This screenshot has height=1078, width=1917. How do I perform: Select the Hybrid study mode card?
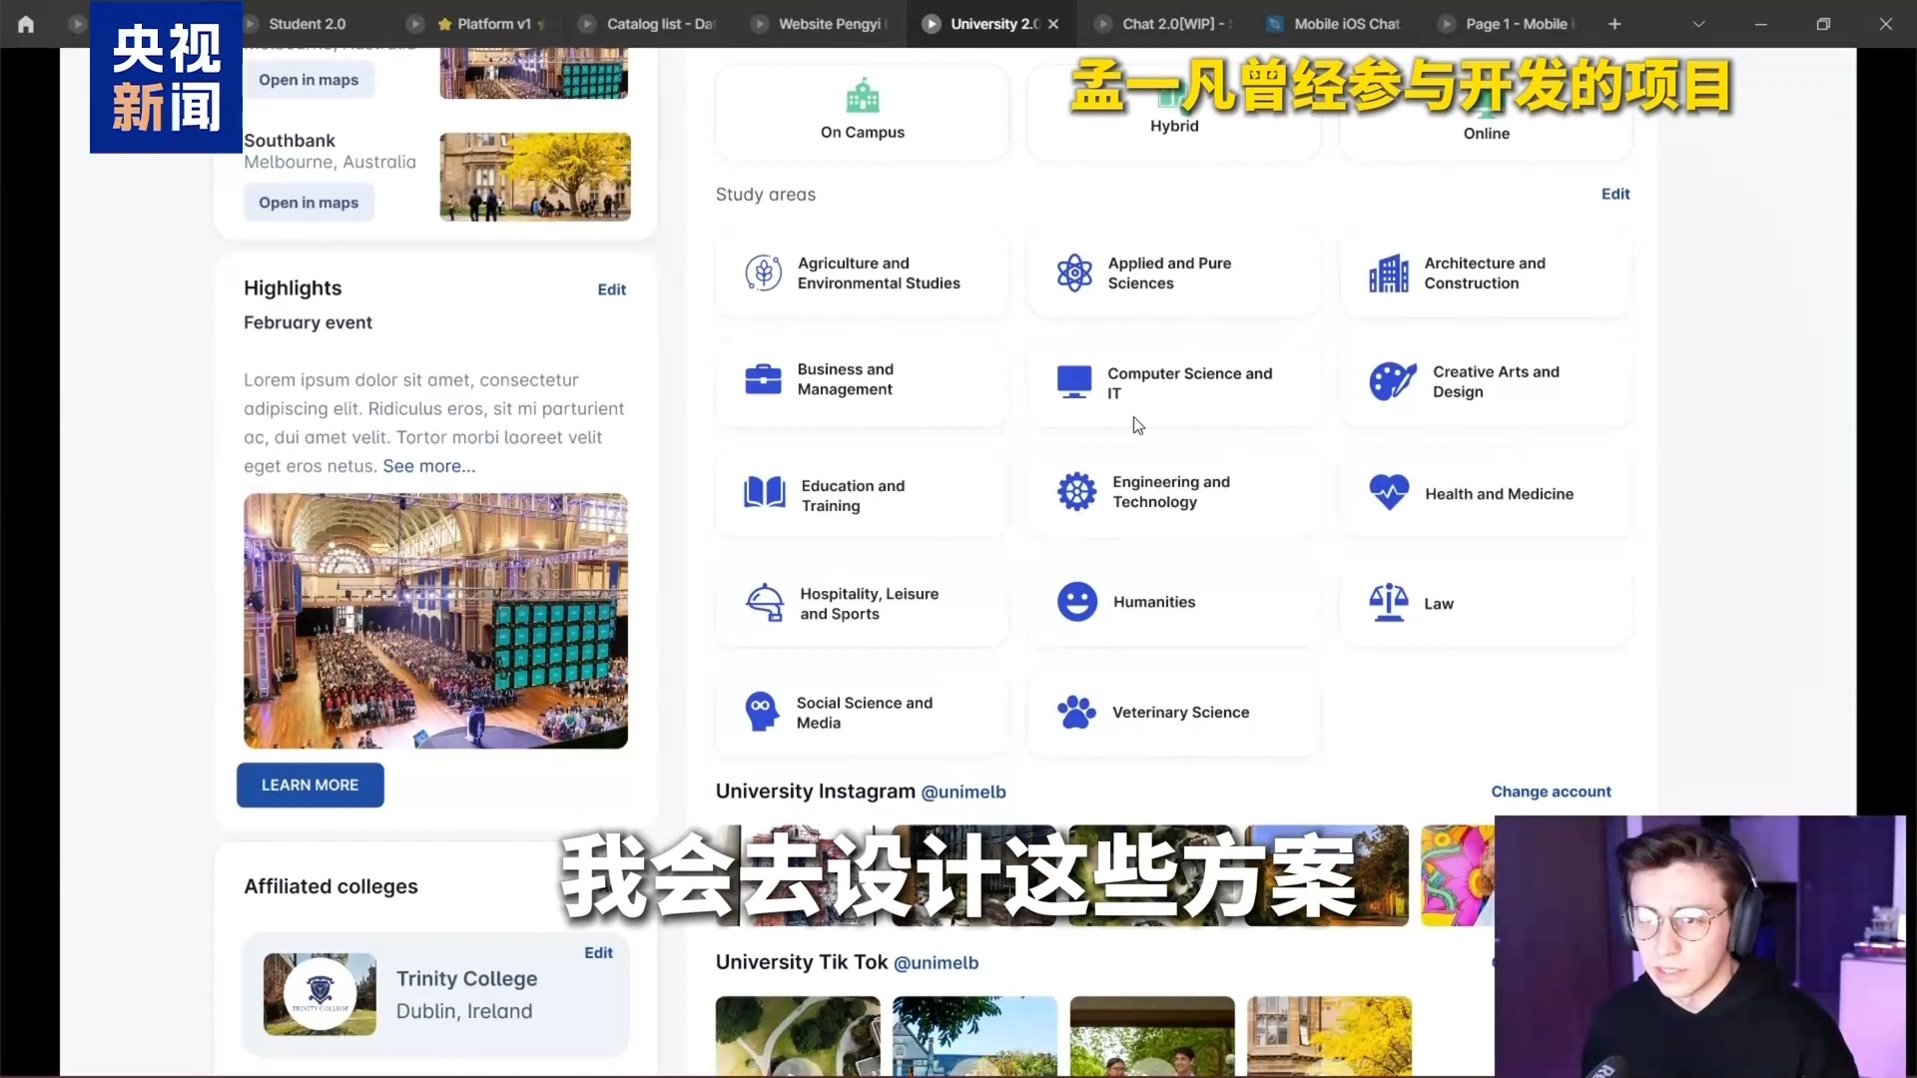[1174, 112]
